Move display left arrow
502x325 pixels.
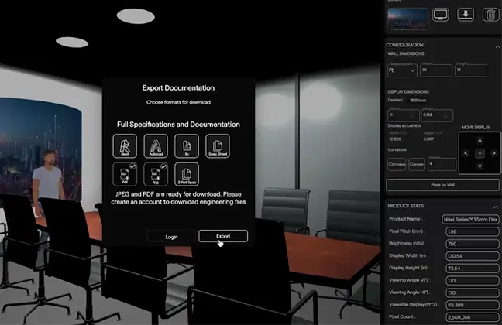tap(466, 153)
